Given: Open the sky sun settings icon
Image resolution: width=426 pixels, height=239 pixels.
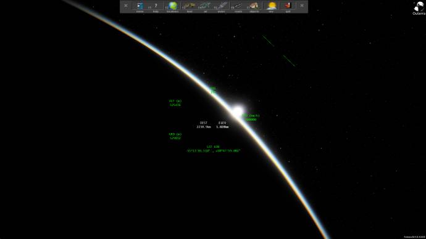Looking at the screenshot, I should 272,6.
